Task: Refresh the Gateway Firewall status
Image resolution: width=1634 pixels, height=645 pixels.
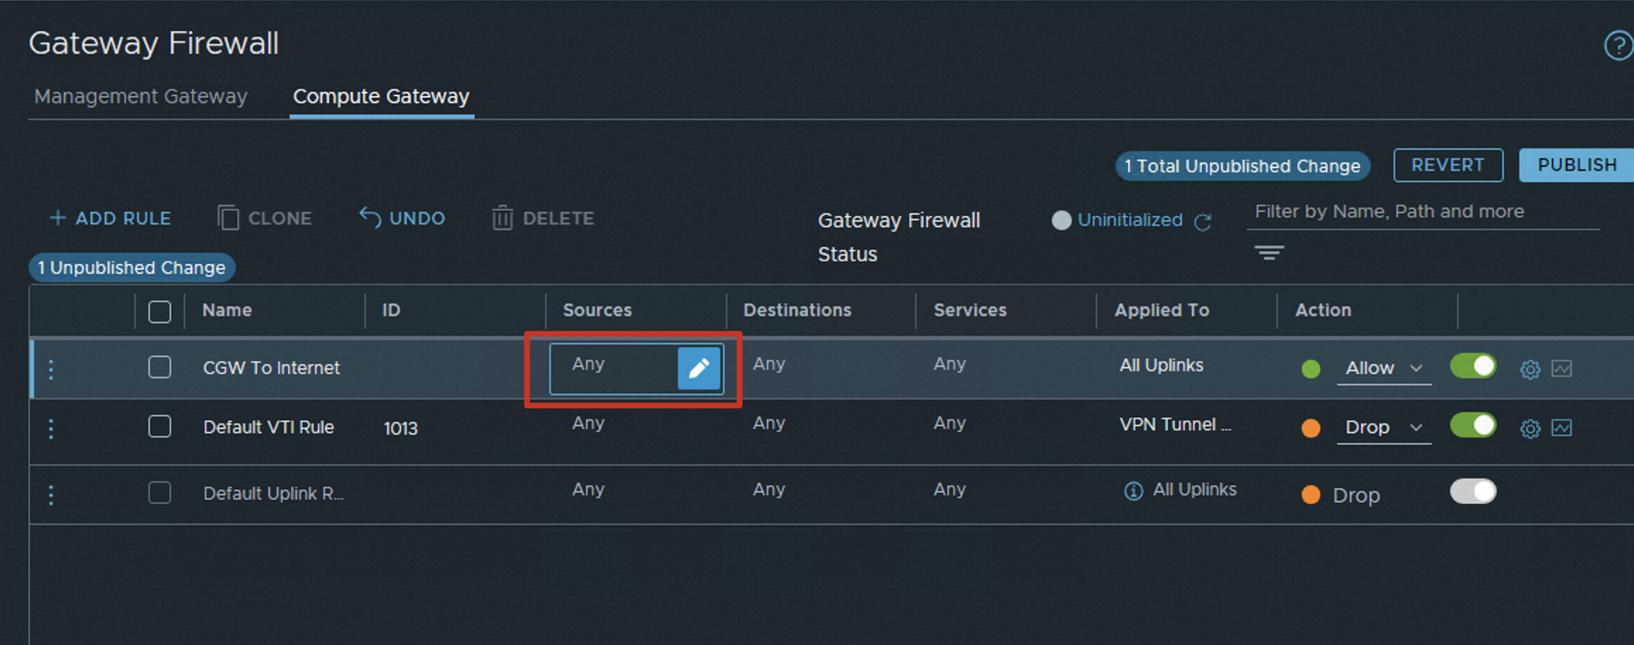Action: [x=1203, y=222]
